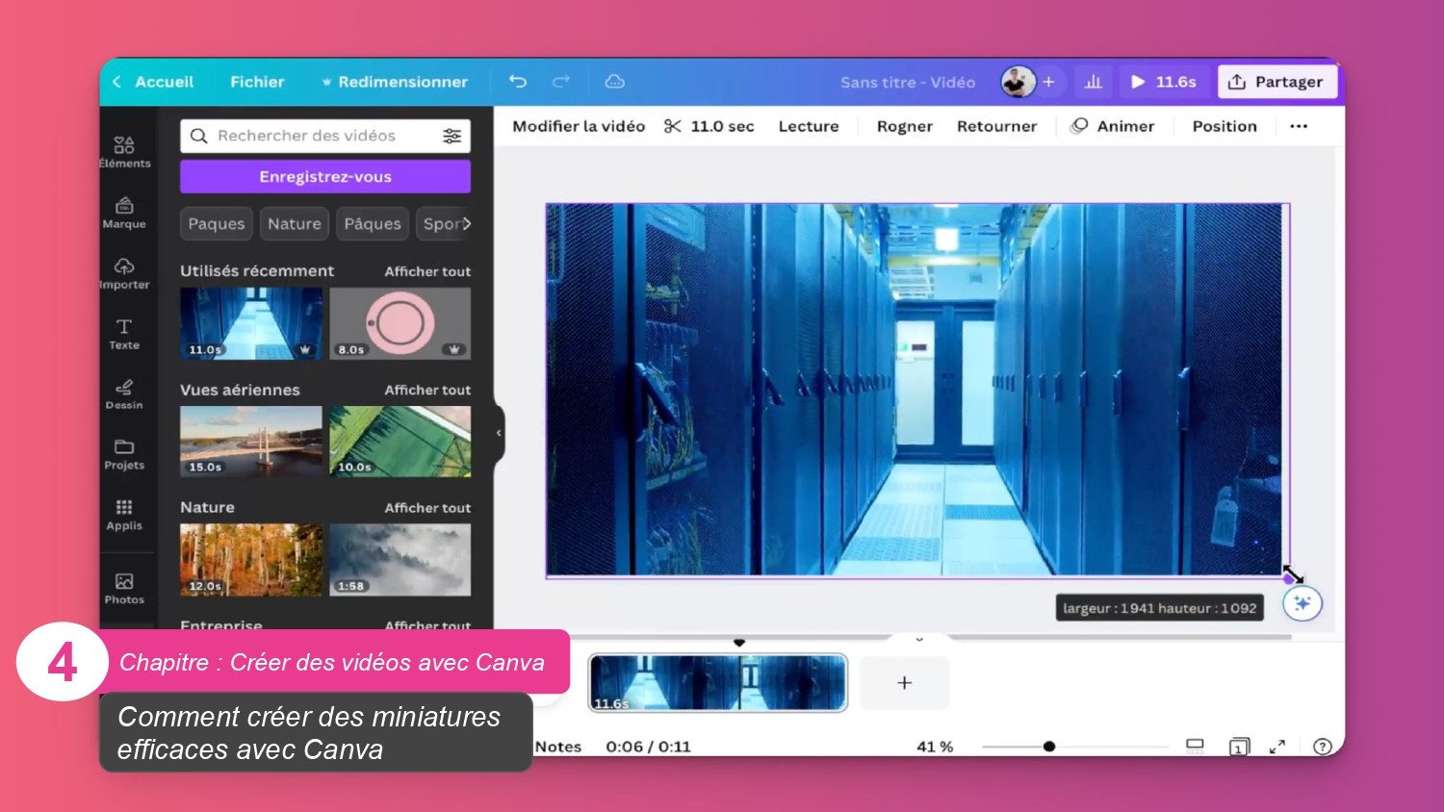
Task: Click the user profile avatar
Action: coord(1018,82)
